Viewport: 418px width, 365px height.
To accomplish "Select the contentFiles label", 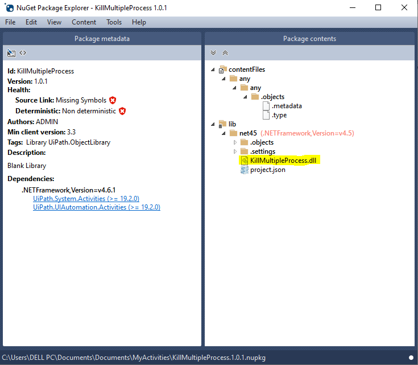I will [x=247, y=69].
